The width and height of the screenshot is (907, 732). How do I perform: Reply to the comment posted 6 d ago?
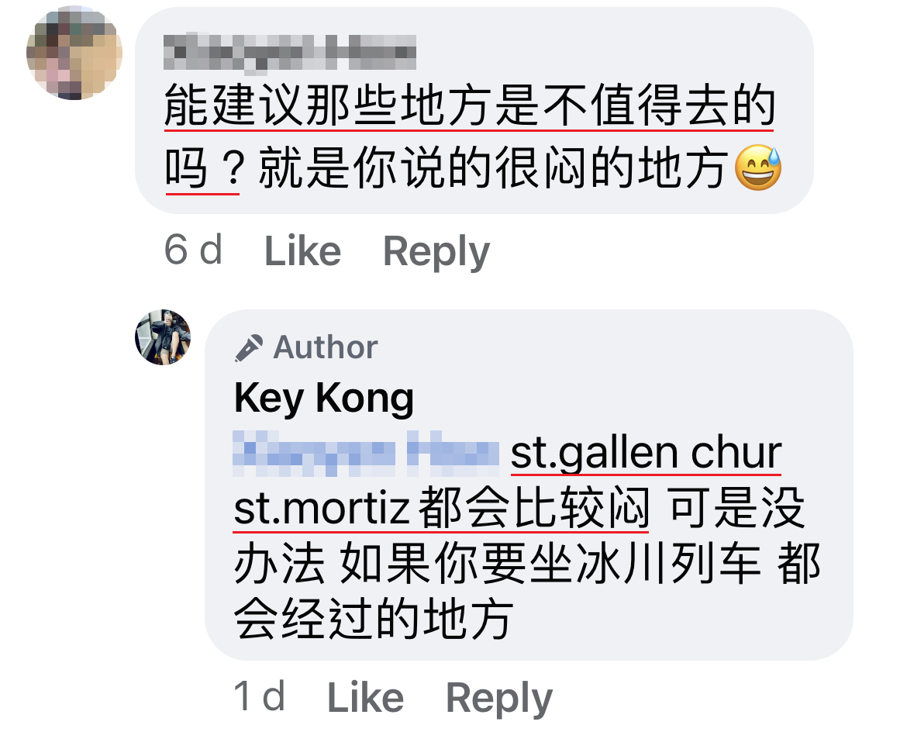(x=436, y=251)
